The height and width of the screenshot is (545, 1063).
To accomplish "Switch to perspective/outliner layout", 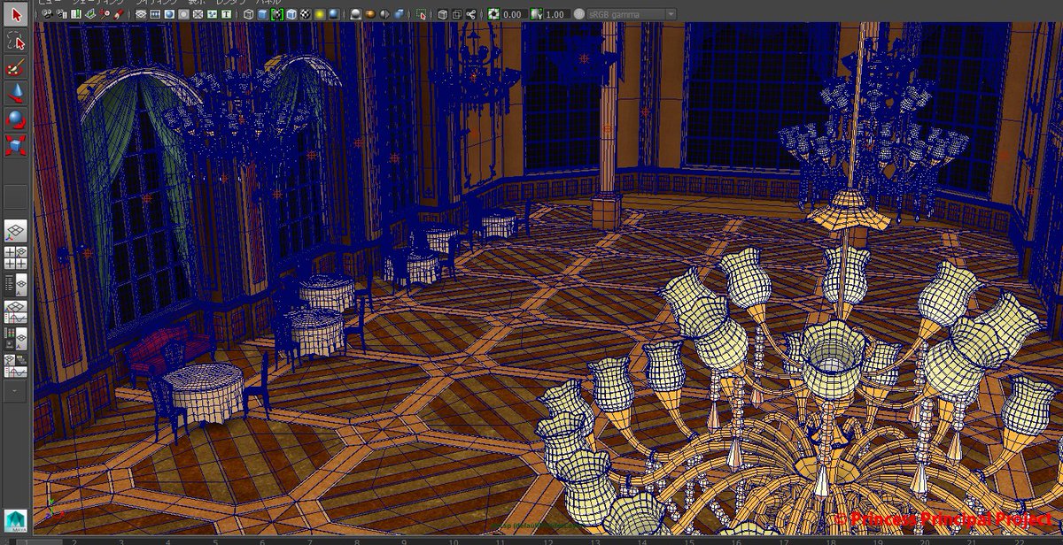I will (16, 284).
